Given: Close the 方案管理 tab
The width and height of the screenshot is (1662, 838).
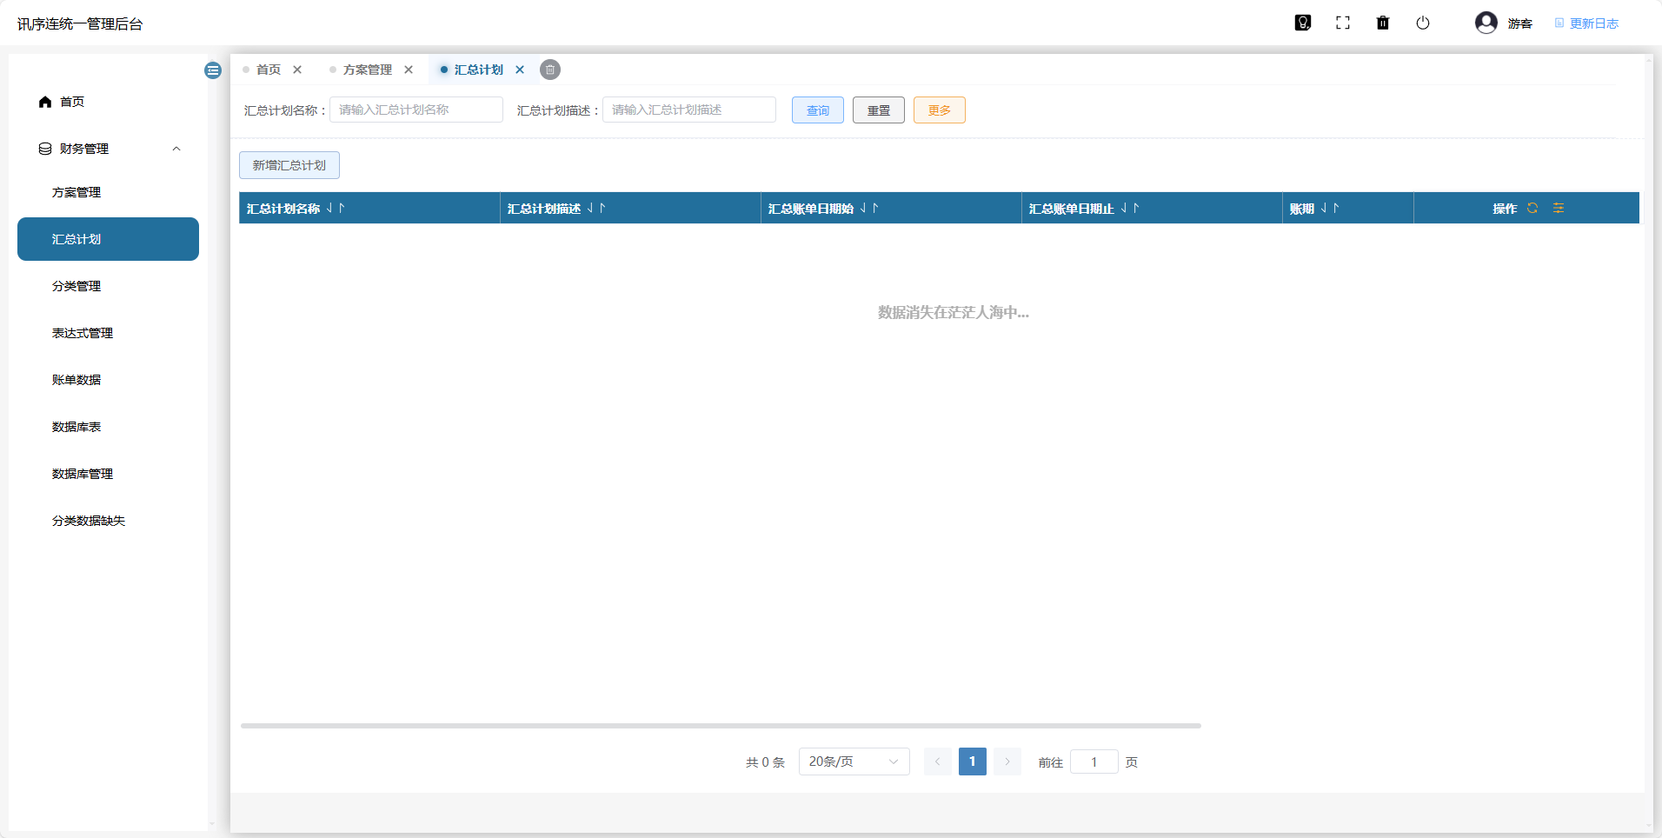Looking at the screenshot, I should 409,70.
